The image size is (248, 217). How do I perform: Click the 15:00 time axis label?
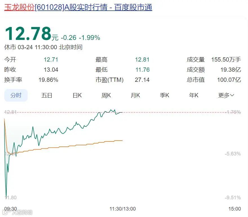click(x=234, y=209)
